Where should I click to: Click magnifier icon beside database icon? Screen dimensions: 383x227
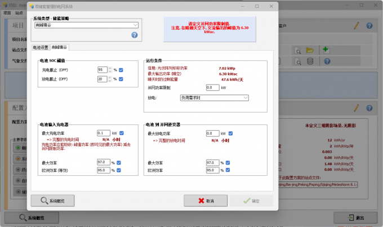click(x=298, y=61)
